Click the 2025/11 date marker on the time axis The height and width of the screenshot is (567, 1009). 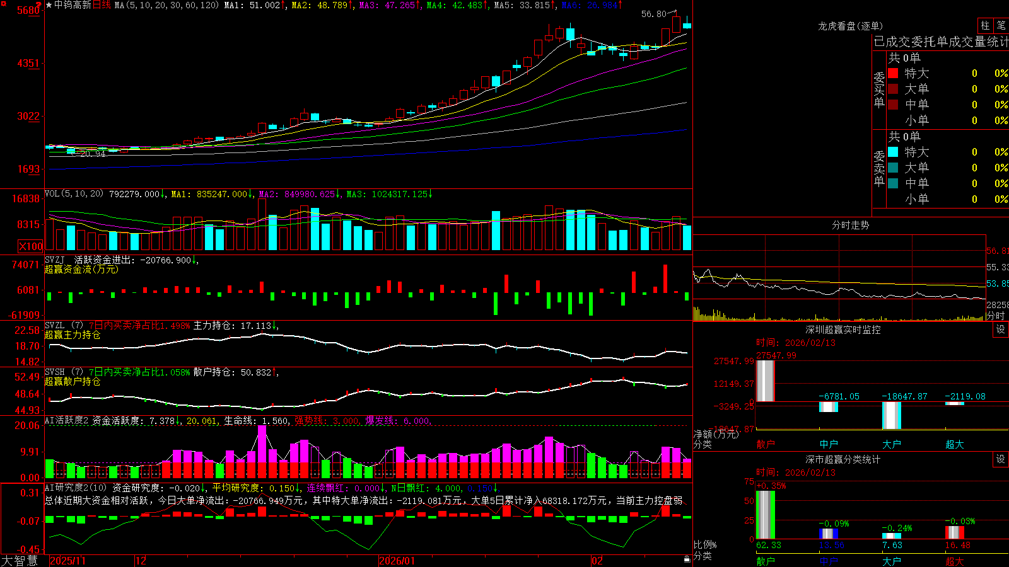(x=67, y=561)
